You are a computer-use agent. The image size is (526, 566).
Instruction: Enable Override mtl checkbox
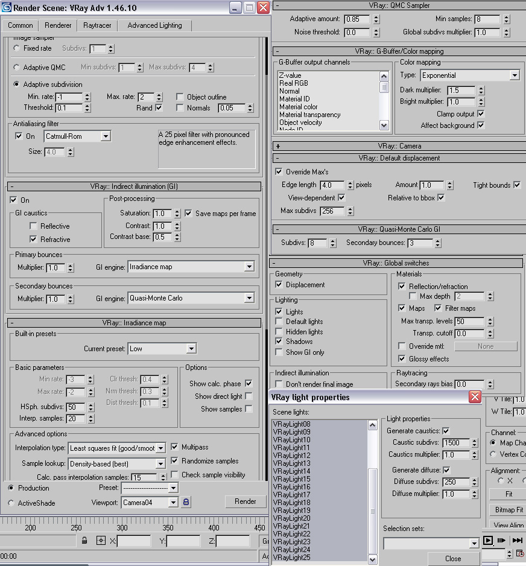(402, 346)
